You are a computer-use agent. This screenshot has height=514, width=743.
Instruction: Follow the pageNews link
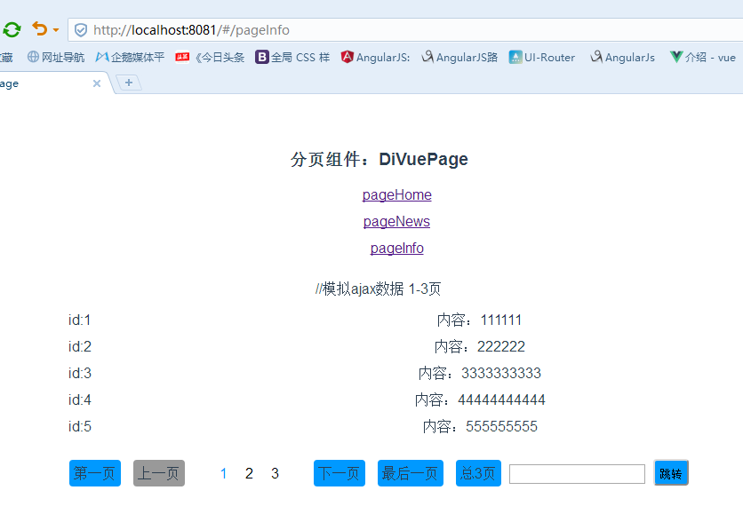396,222
